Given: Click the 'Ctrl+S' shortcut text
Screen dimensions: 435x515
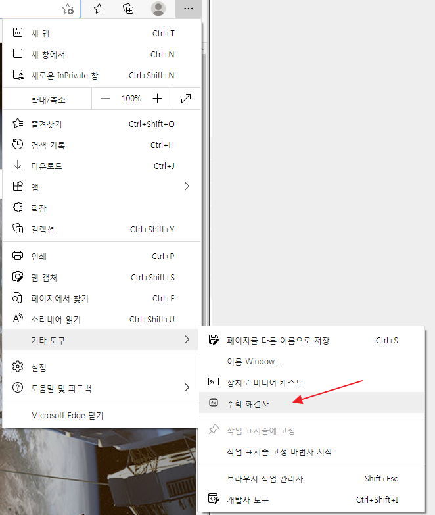Looking at the screenshot, I should point(387,341).
